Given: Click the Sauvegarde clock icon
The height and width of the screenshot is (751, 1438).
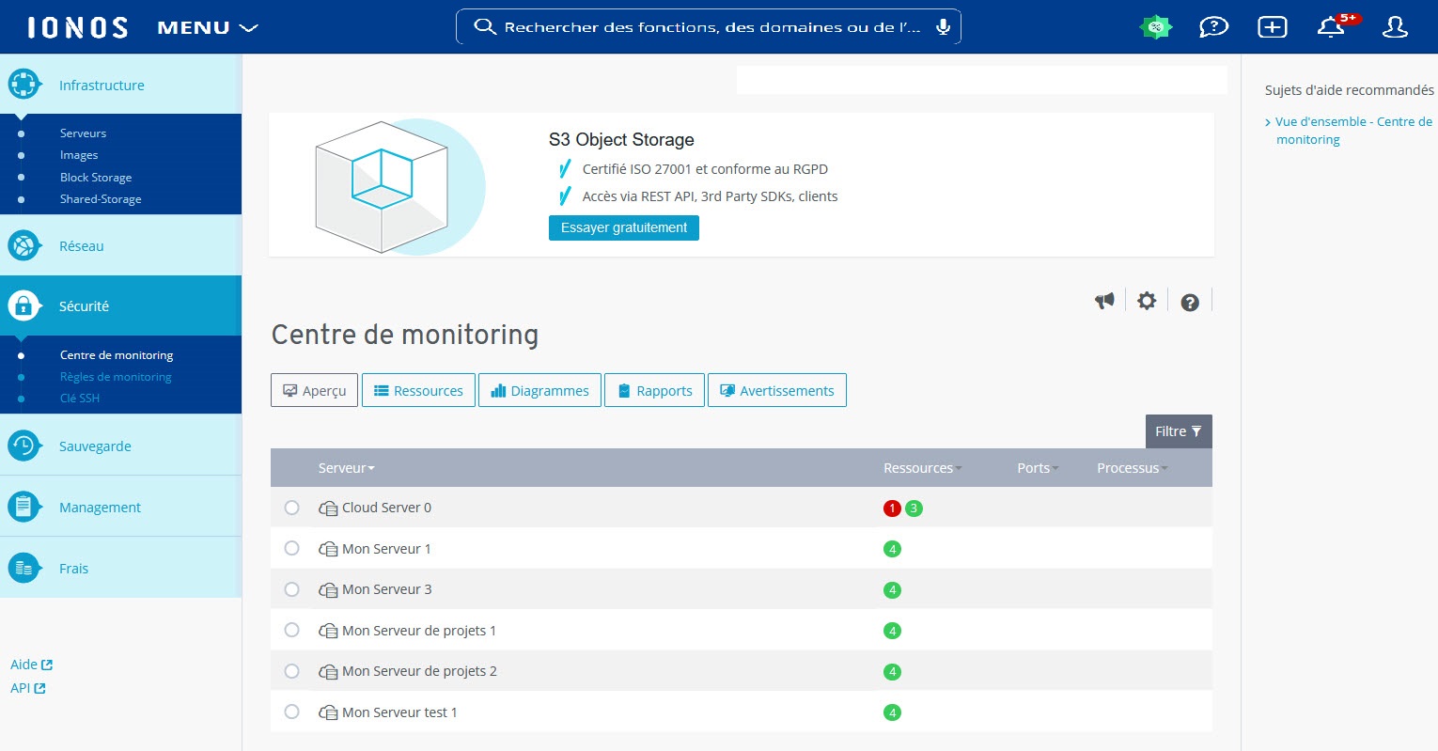Looking at the screenshot, I should (24, 446).
